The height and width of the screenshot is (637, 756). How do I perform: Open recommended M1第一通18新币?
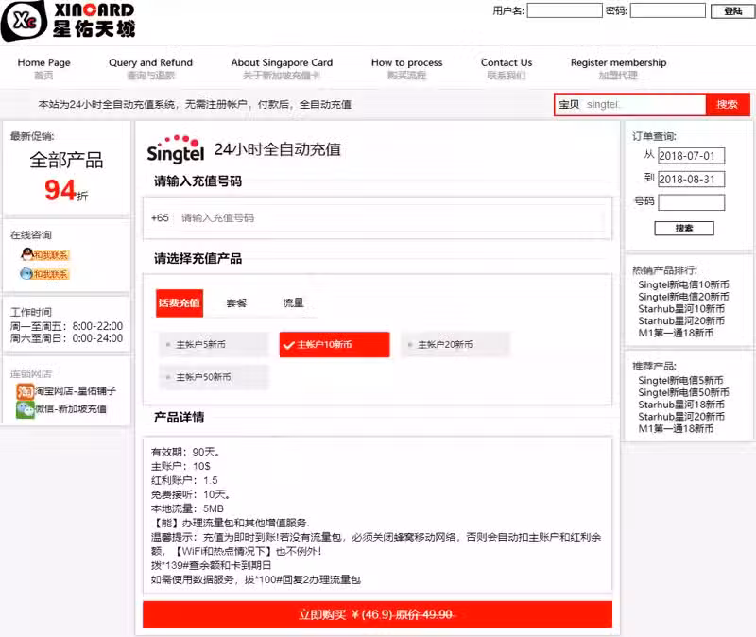676,429
